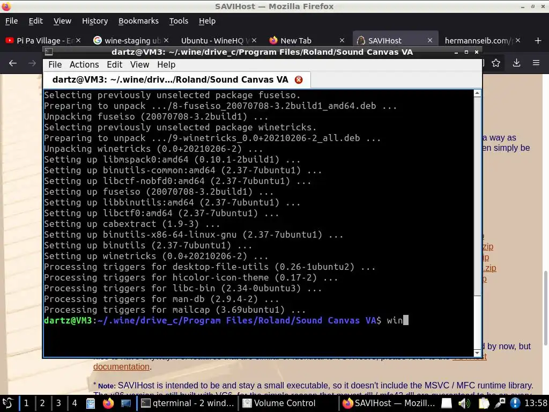Switch to workspace 4

click(x=75, y=403)
